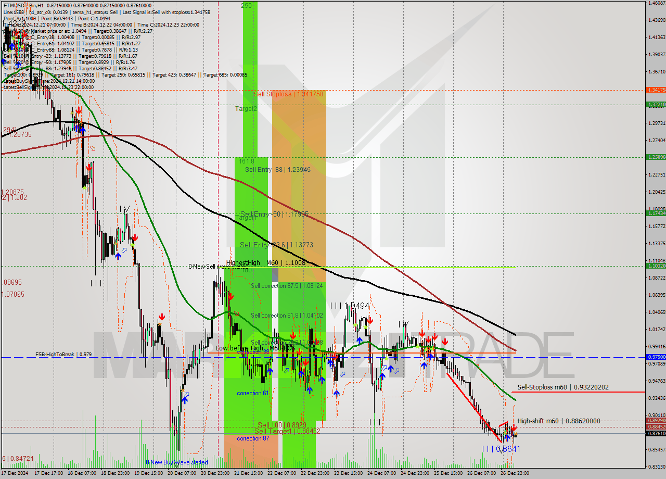Click the green 1.32210 price axis tag
The height and width of the screenshot is (479, 666).
point(656,105)
